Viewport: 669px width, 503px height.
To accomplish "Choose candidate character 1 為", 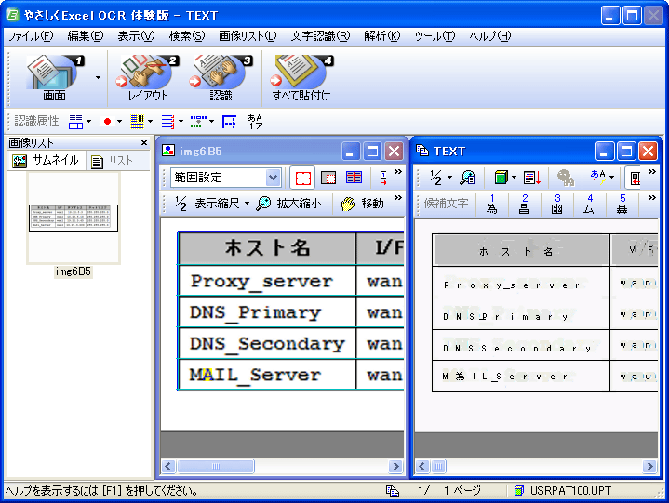I will pos(491,204).
